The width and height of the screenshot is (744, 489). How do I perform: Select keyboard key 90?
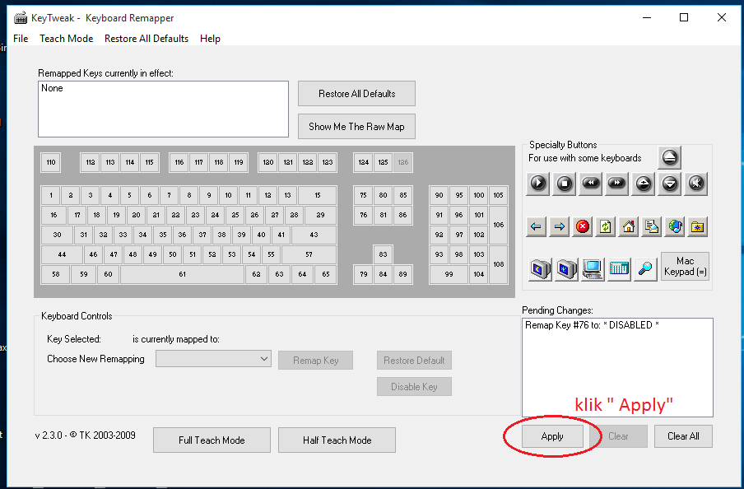pyautogui.click(x=439, y=195)
